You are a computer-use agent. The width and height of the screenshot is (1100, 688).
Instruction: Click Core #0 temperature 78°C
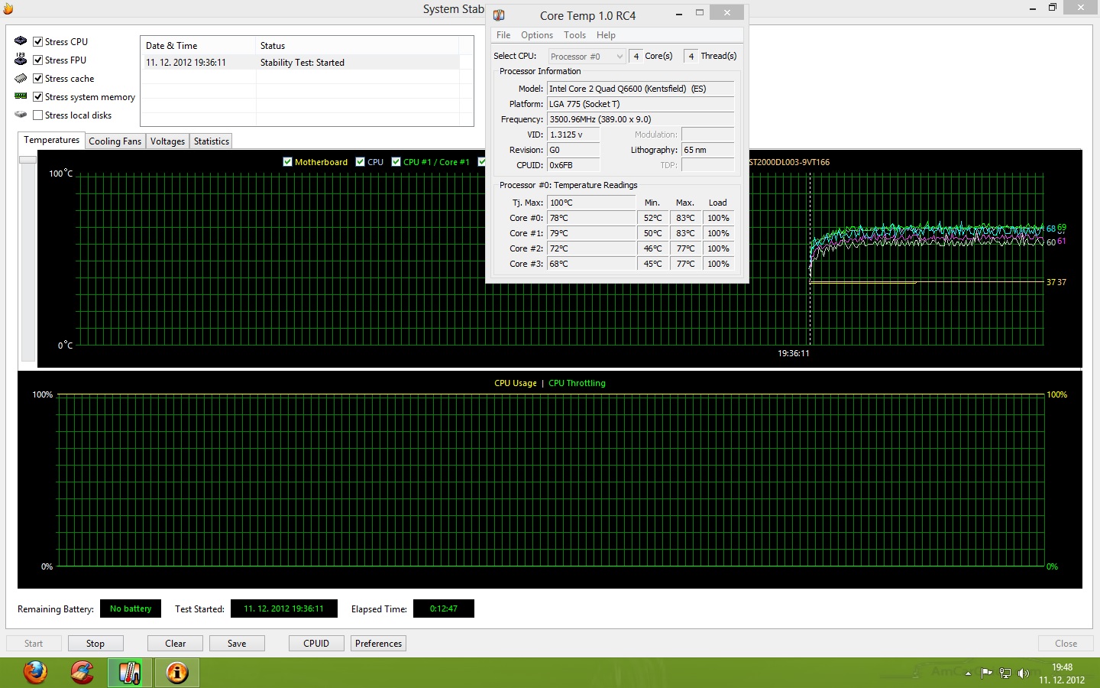591,218
